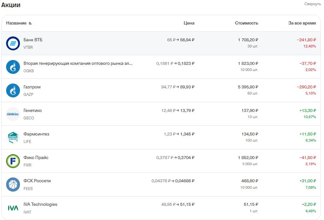Click the FEES ticker text

click(x=28, y=188)
